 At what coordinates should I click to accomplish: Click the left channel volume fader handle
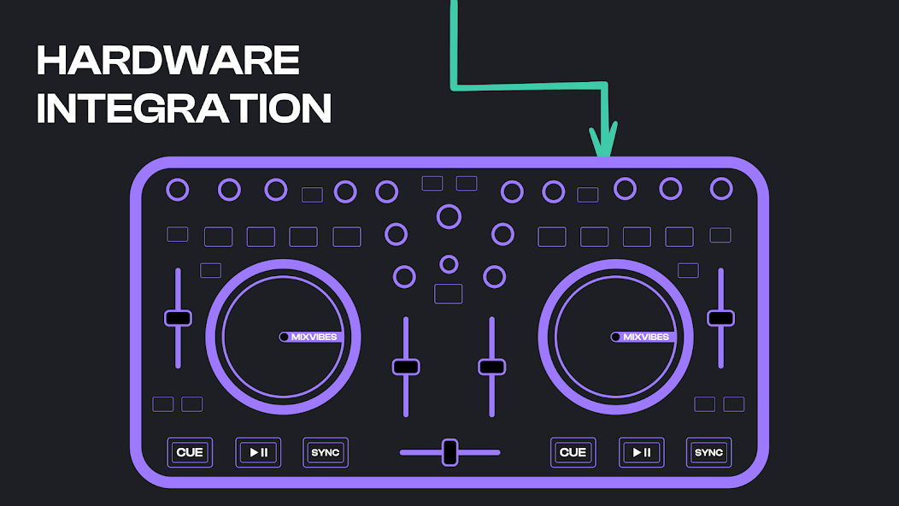(406, 367)
